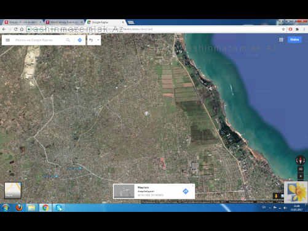Click the Ру language button
The width and height of the screenshot is (308, 231).
click(x=91, y=40)
